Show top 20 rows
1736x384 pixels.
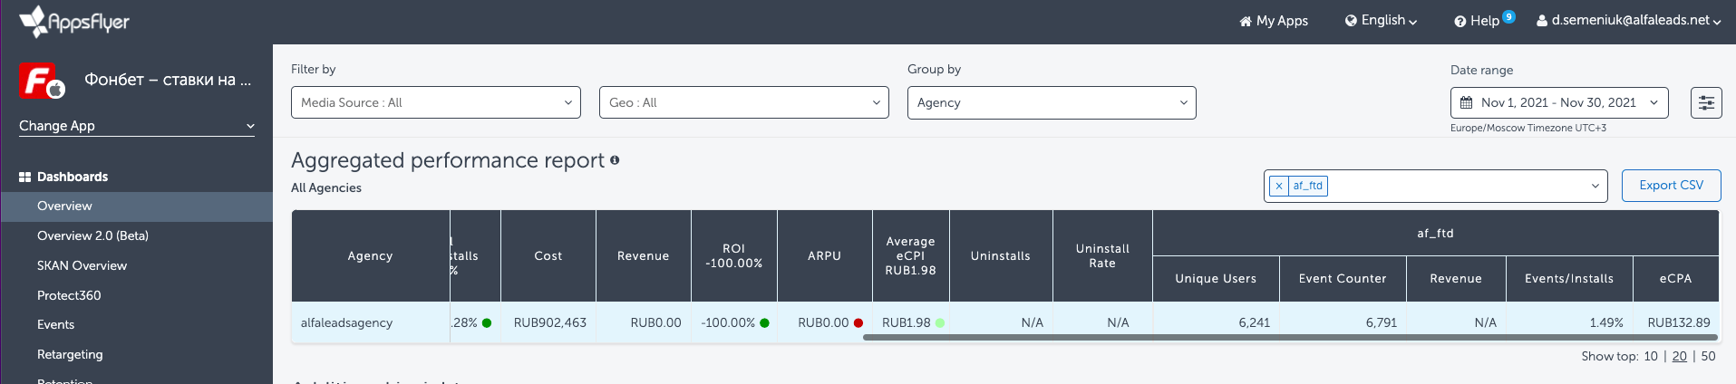click(1680, 357)
